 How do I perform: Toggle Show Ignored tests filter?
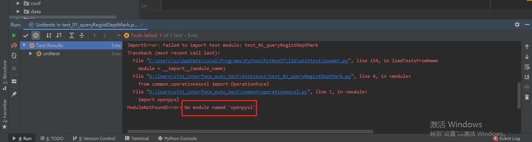[36, 35]
